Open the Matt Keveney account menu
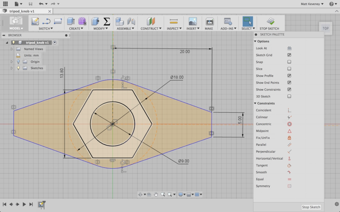This screenshot has width=340, height=212. tap(312, 4)
